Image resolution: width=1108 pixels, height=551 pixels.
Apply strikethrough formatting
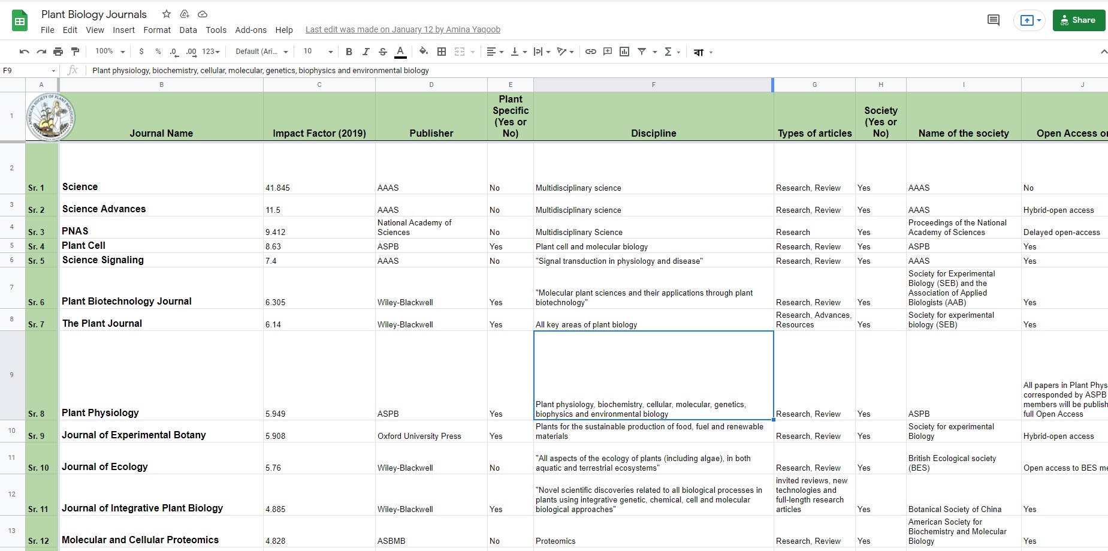tap(383, 52)
